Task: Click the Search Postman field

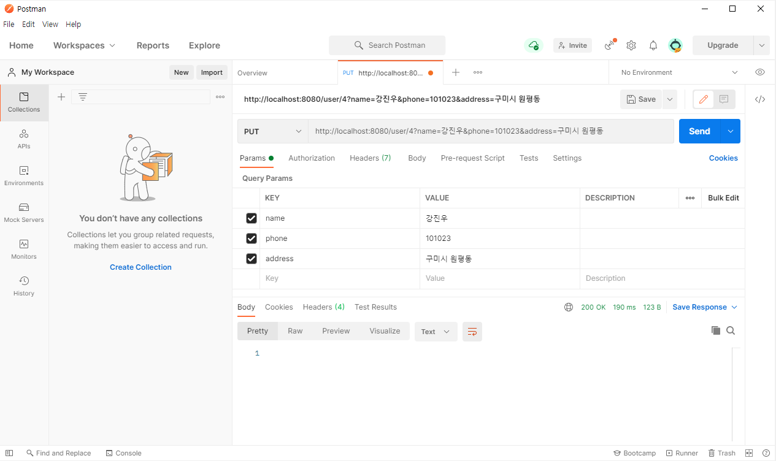Action: coord(387,45)
